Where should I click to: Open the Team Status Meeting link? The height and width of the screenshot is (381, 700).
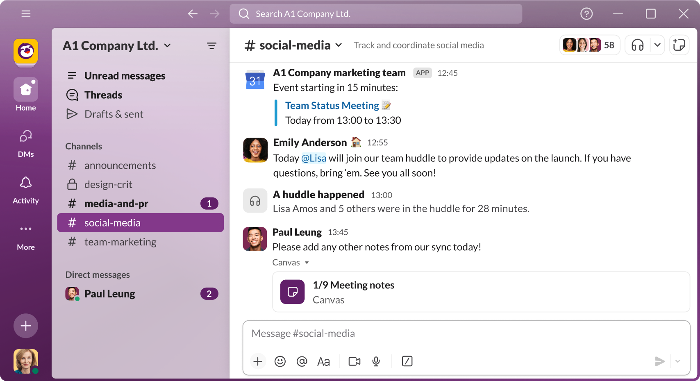click(332, 105)
